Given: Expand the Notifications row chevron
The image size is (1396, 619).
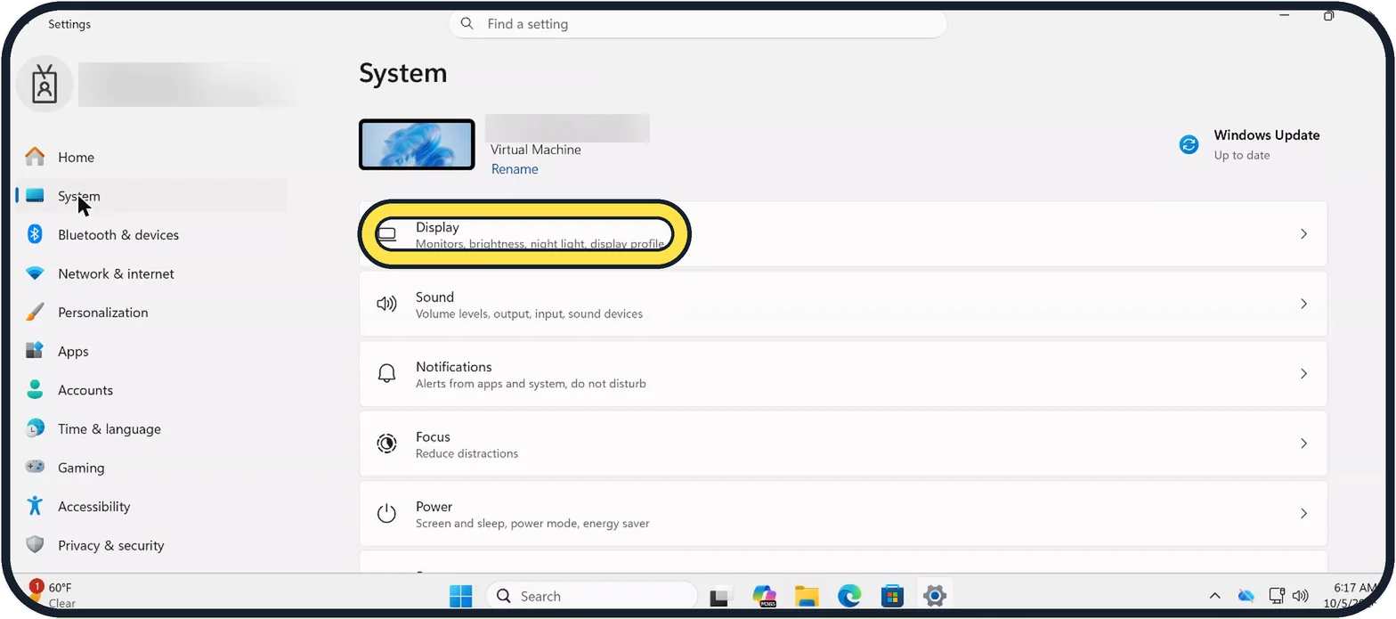Looking at the screenshot, I should tap(1303, 373).
